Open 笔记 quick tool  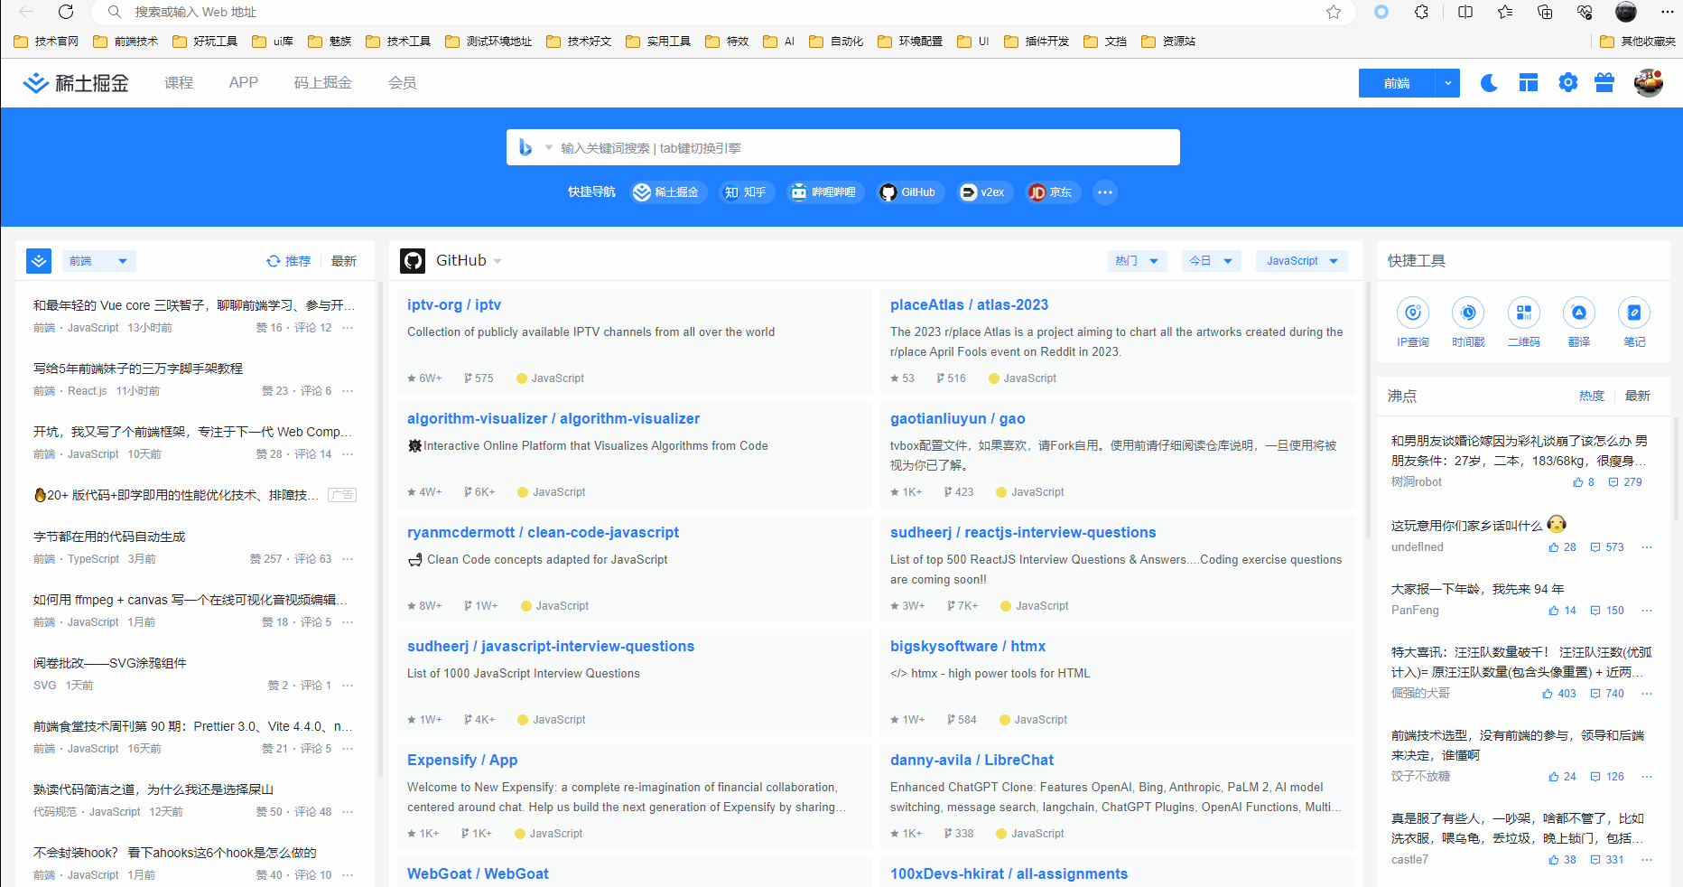[x=1634, y=322]
